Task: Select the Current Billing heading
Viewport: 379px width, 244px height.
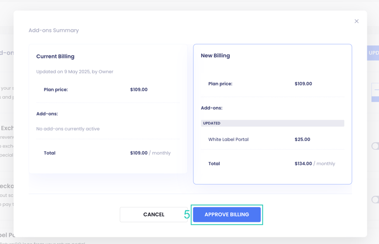Action: 55,56
